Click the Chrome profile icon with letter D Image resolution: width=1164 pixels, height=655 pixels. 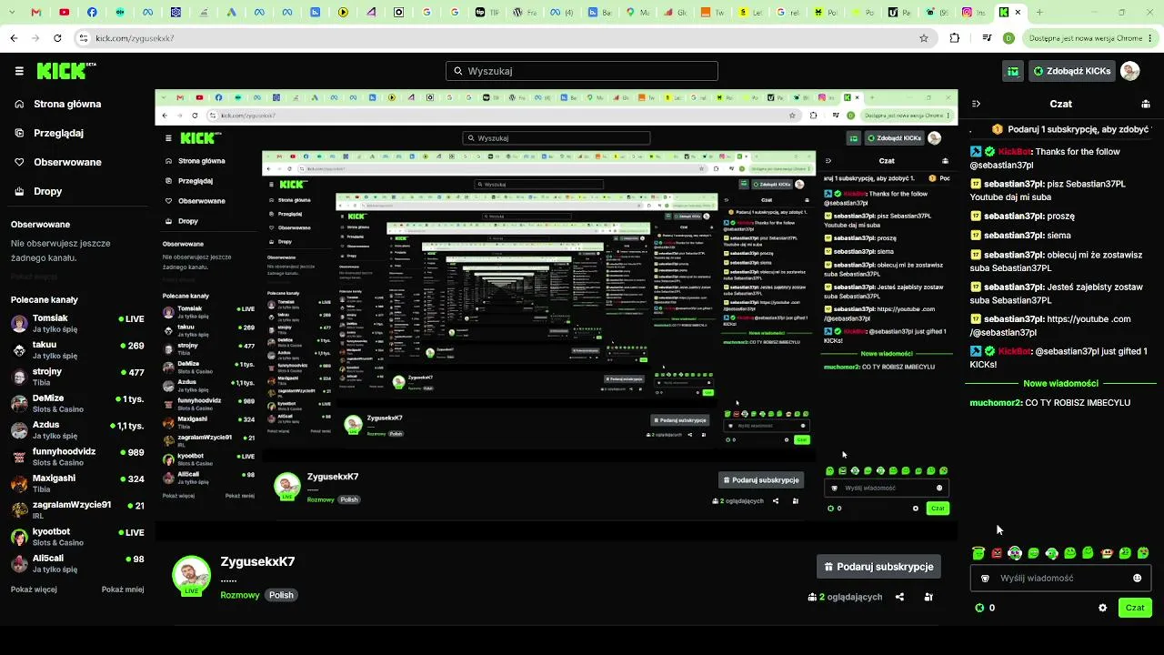point(1008,38)
